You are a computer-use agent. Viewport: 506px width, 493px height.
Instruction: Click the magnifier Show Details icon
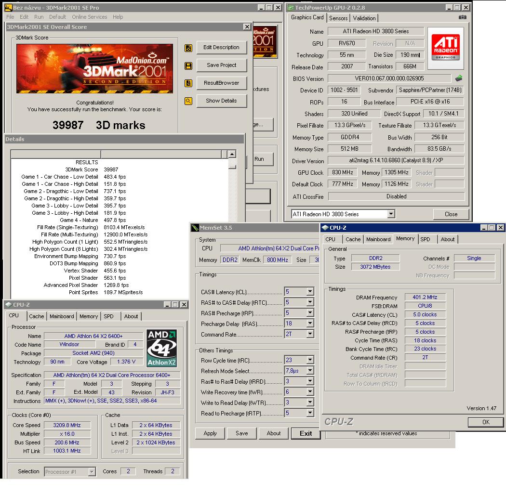(x=188, y=101)
